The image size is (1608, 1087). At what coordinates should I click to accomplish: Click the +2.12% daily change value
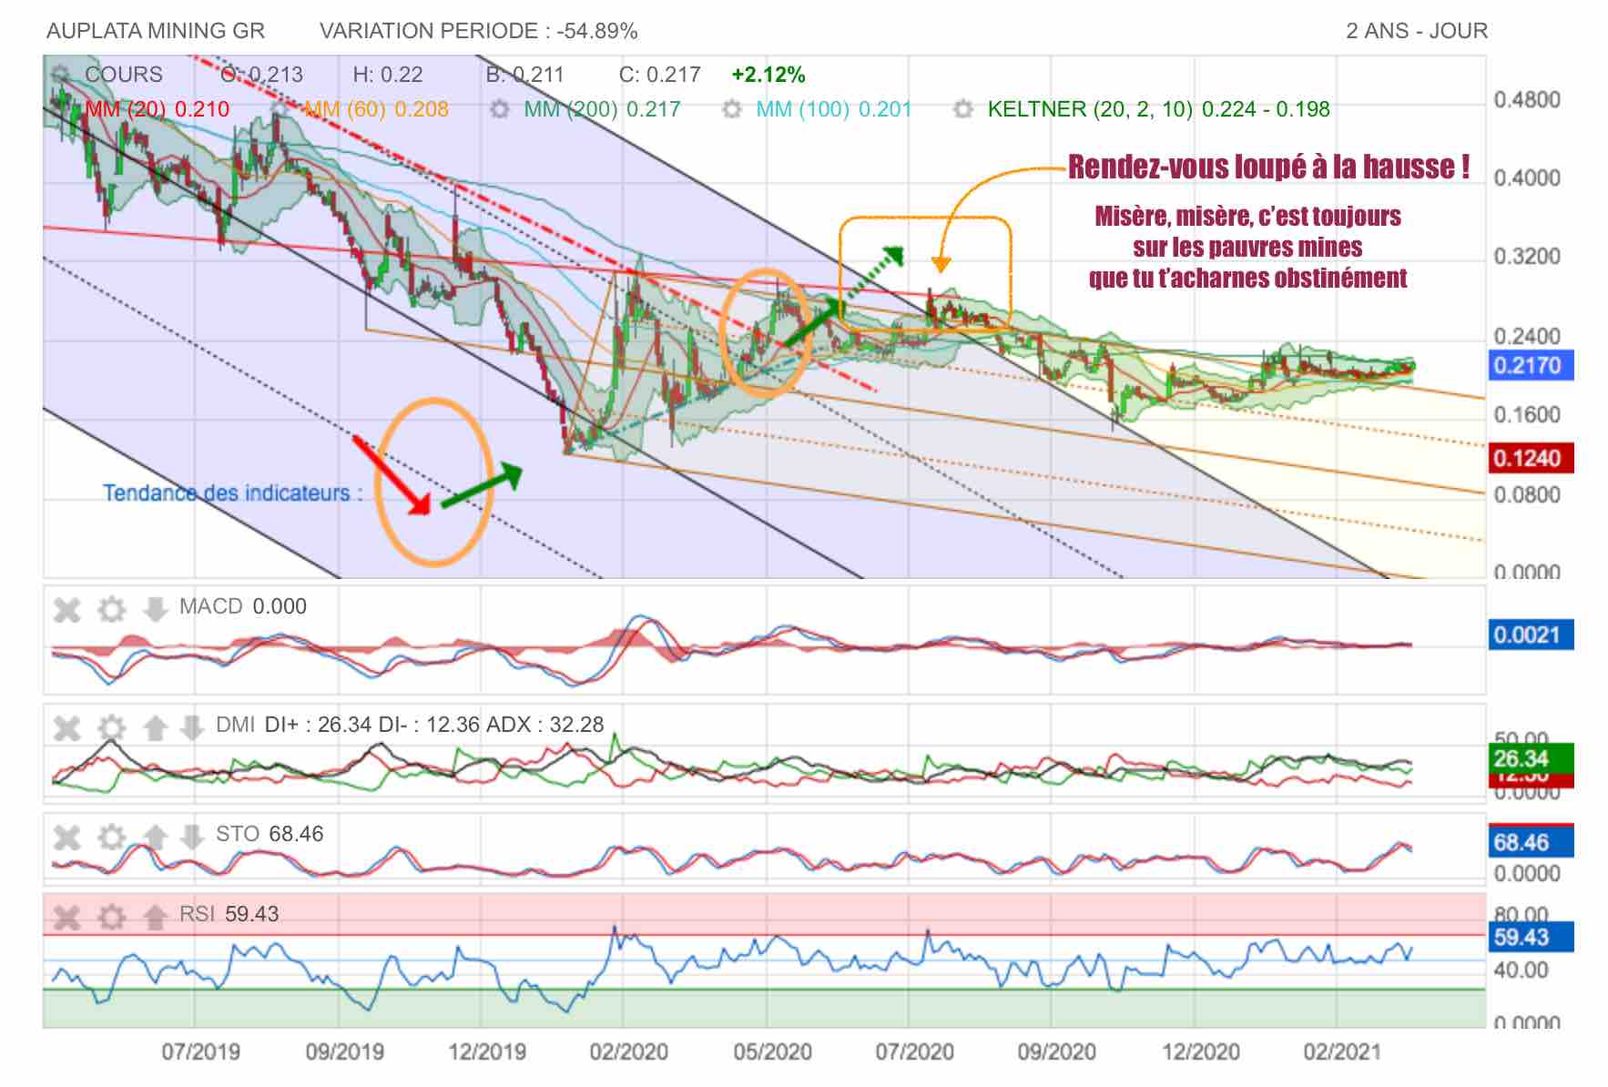coord(768,75)
